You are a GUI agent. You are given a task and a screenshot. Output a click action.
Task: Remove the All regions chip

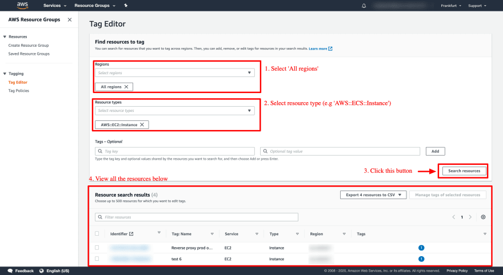[x=126, y=87]
